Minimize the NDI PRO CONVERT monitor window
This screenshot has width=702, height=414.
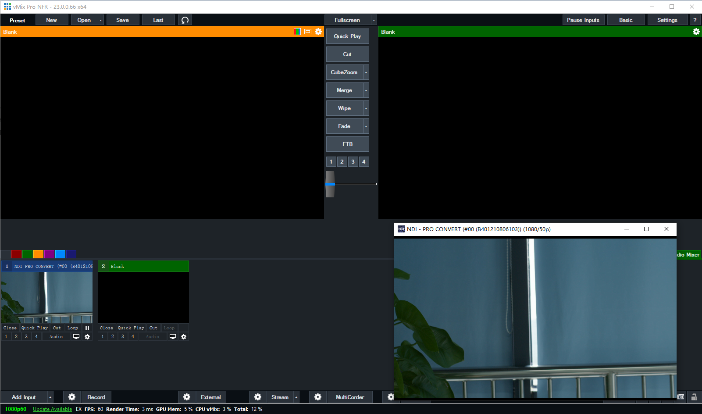(627, 229)
